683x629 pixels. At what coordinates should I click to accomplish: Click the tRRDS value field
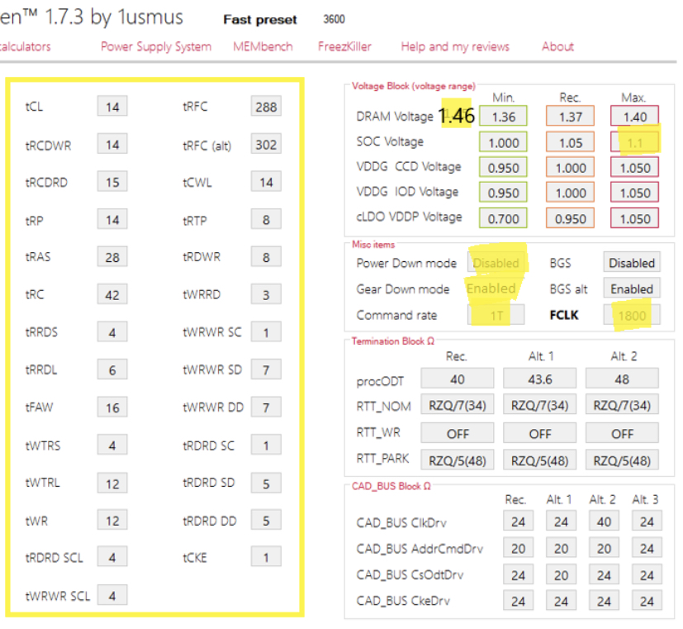[x=112, y=332]
